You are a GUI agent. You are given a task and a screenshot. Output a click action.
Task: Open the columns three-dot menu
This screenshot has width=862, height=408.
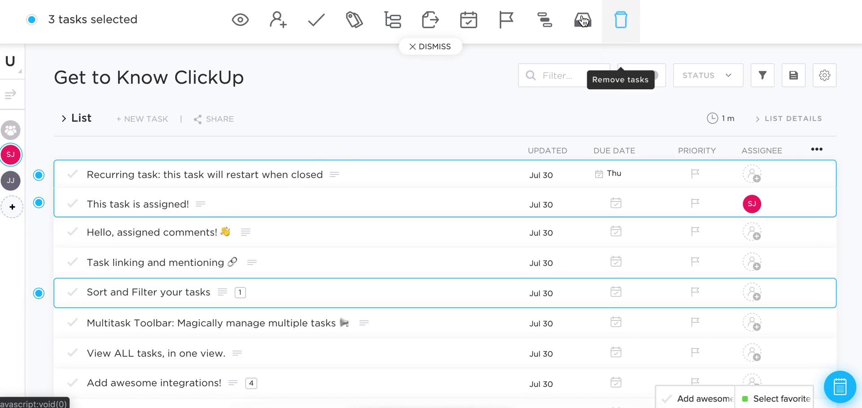817,149
